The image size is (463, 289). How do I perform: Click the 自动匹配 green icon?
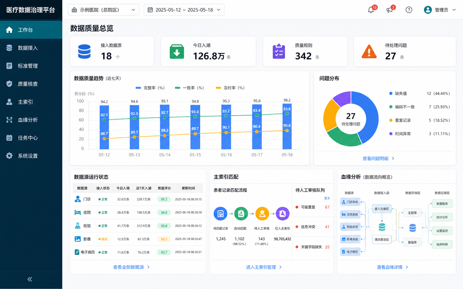tap(241, 214)
